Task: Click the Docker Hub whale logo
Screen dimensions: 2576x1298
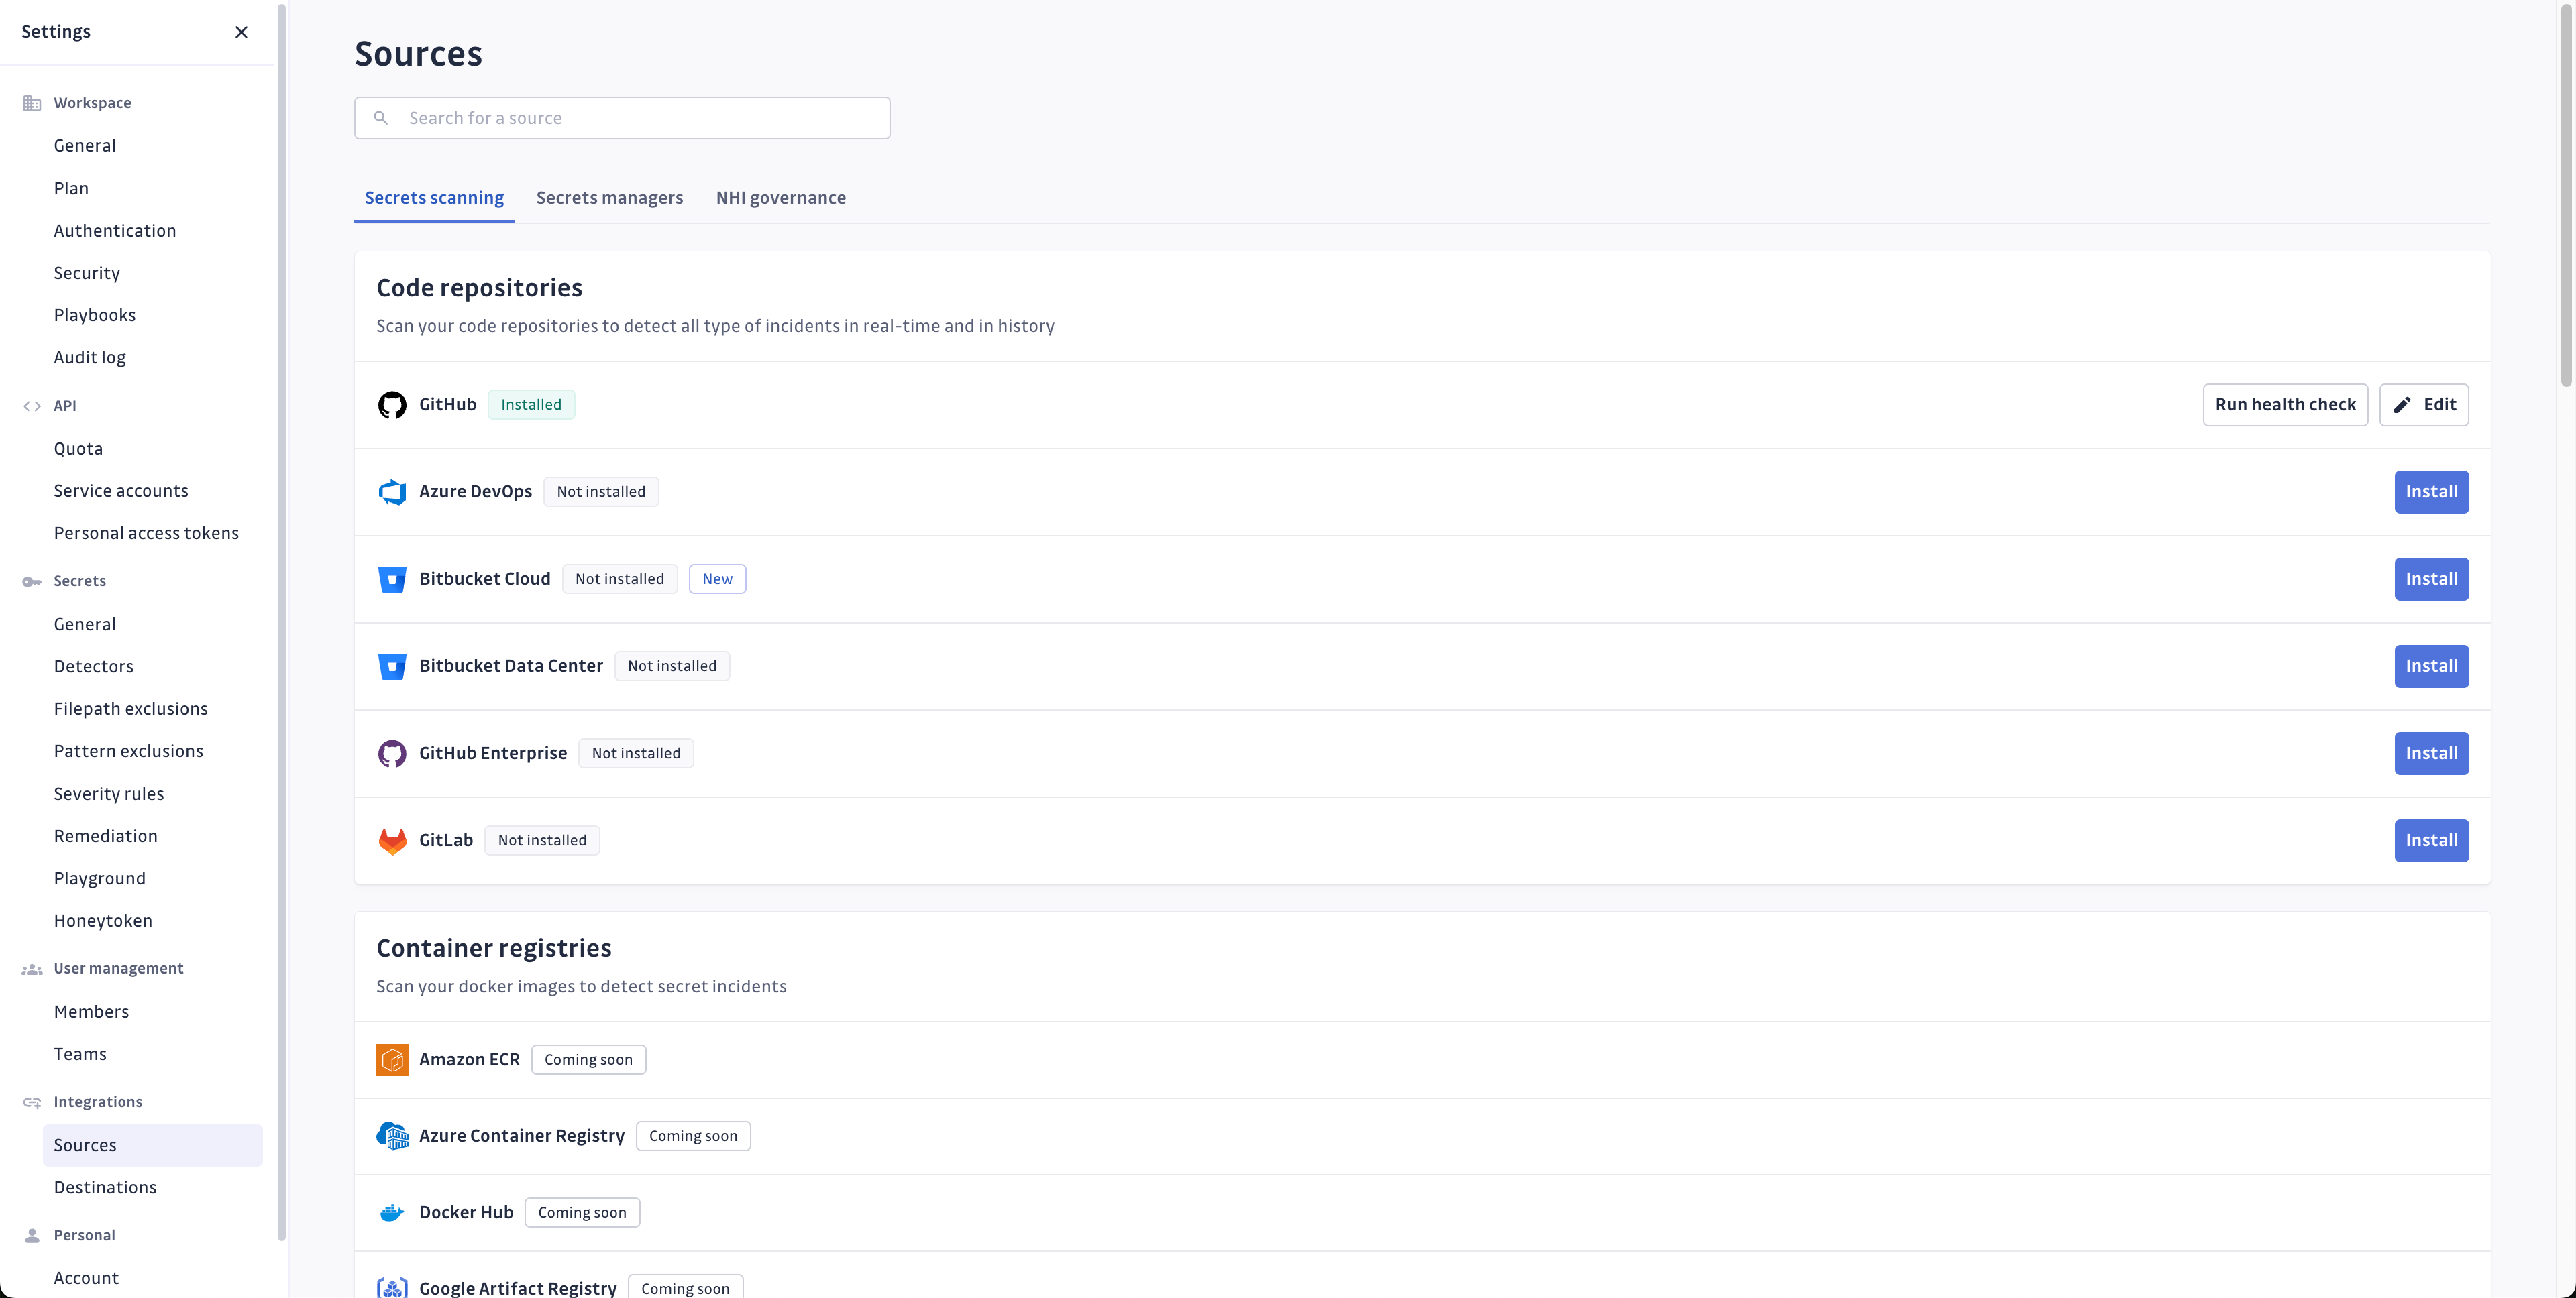Action: coord(392,1212)
